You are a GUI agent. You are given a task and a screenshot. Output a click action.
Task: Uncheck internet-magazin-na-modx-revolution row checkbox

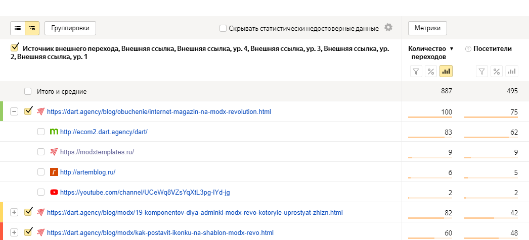(x=28, y=111)
